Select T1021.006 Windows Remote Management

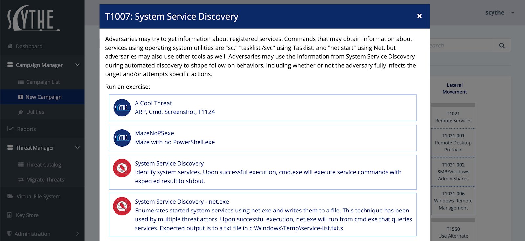coord(453,201)
